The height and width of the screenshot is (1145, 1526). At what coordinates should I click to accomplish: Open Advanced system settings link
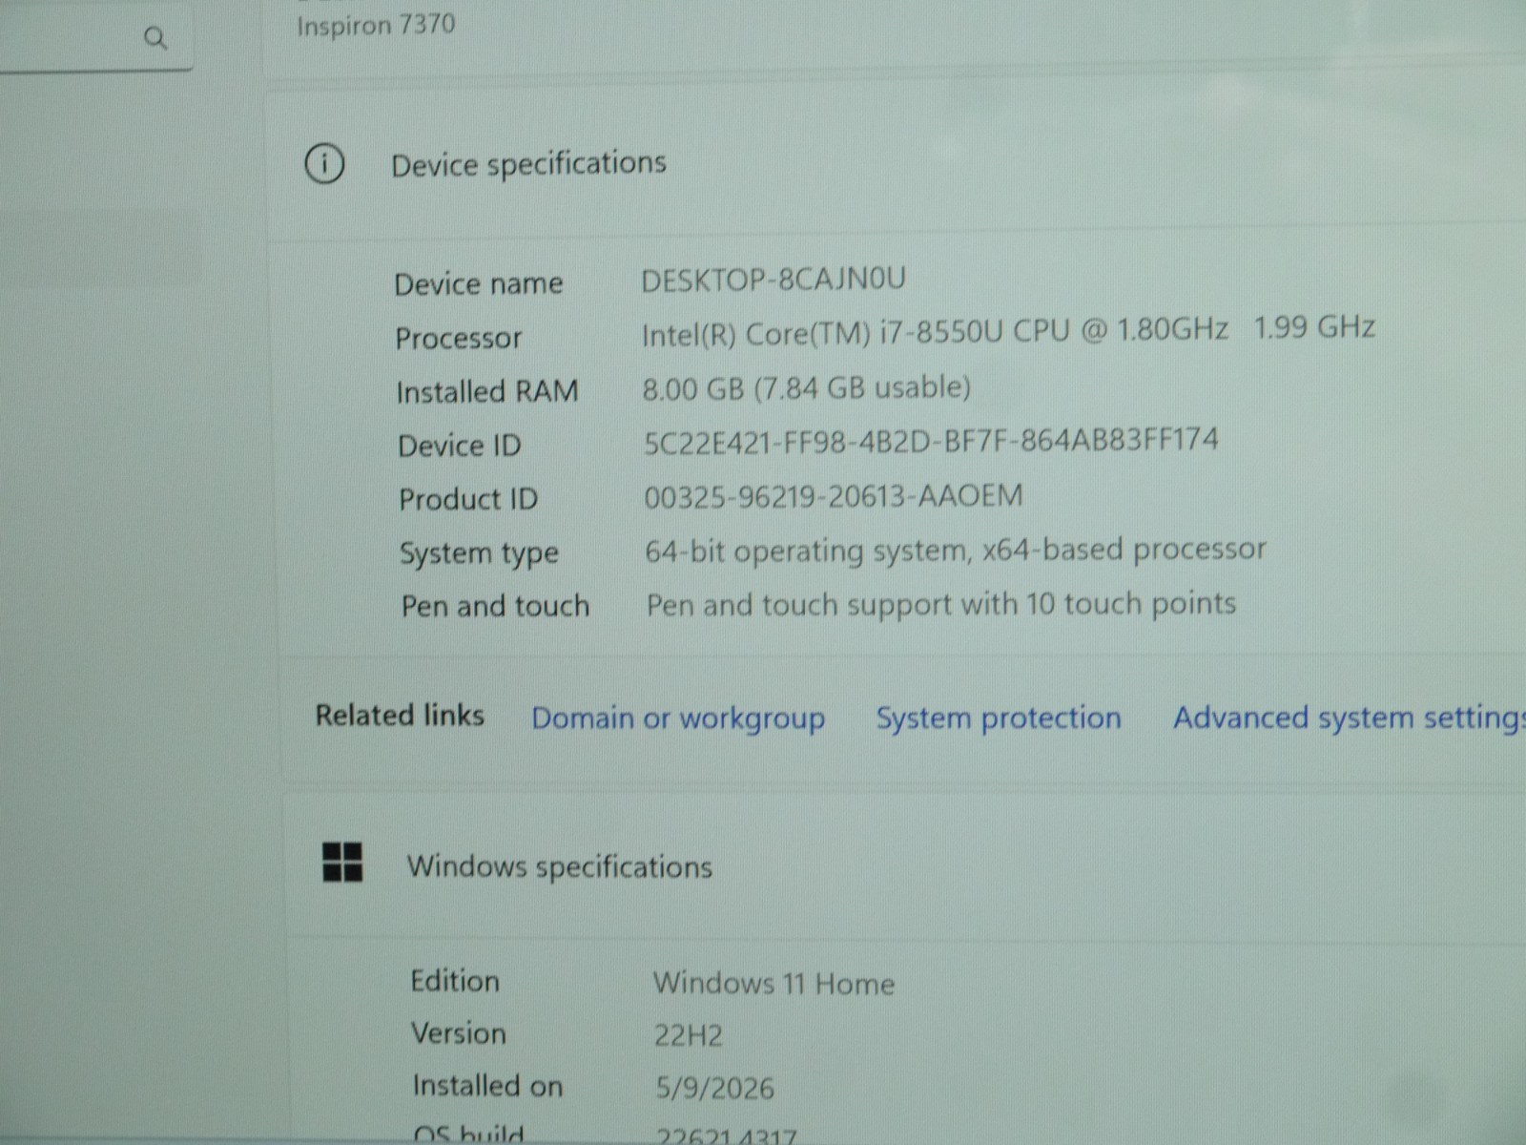pyautogui.click(x=1349, y=718)
